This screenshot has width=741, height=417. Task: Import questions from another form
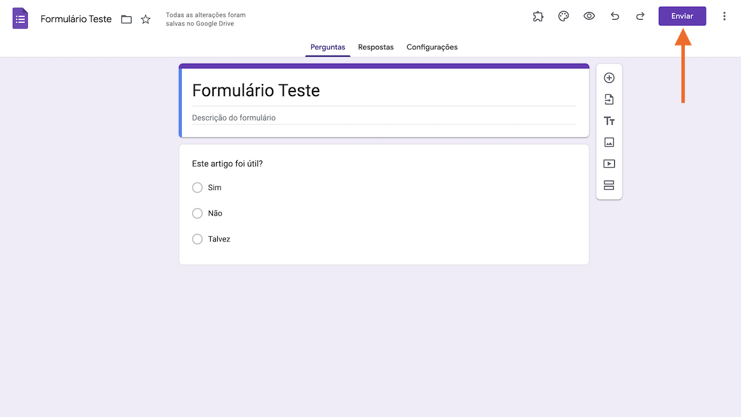(609, 100)
